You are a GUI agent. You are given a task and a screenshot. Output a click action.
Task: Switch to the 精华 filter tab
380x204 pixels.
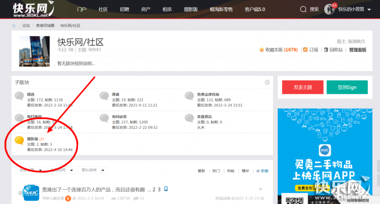[x=245, y=171]
